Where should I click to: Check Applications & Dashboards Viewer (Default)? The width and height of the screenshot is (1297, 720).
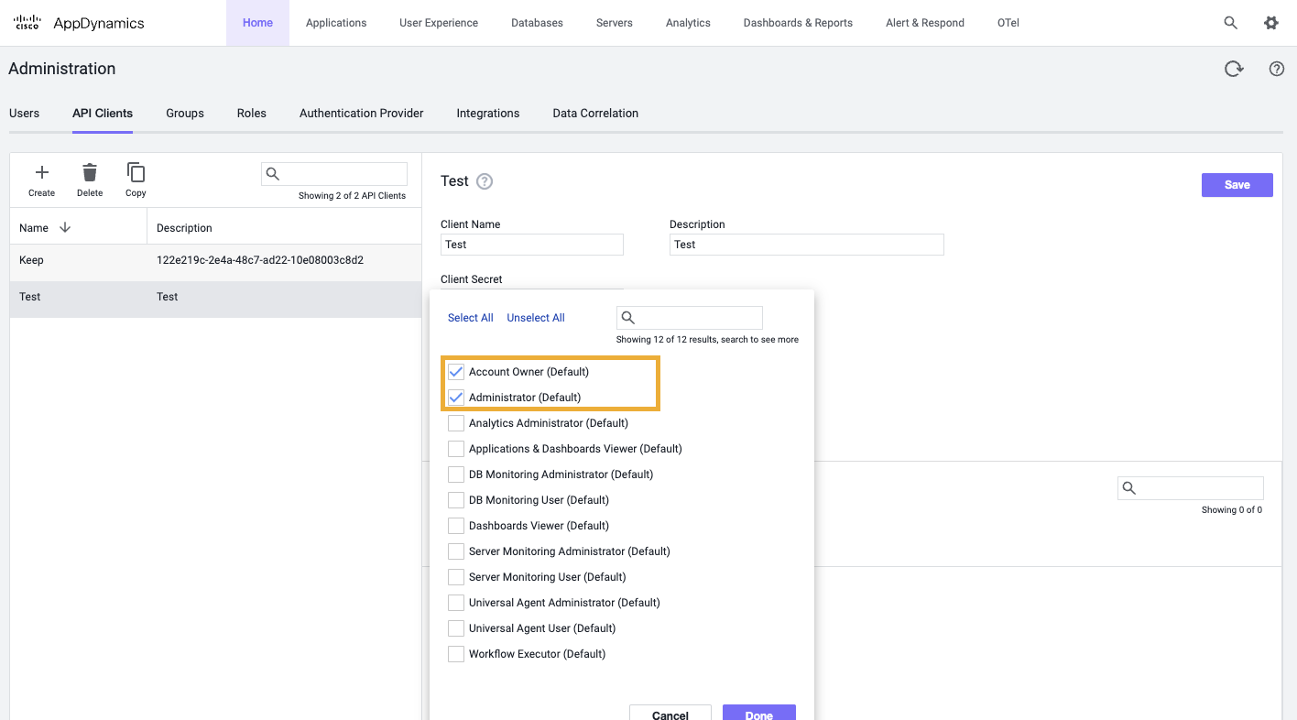coord(456,449)
